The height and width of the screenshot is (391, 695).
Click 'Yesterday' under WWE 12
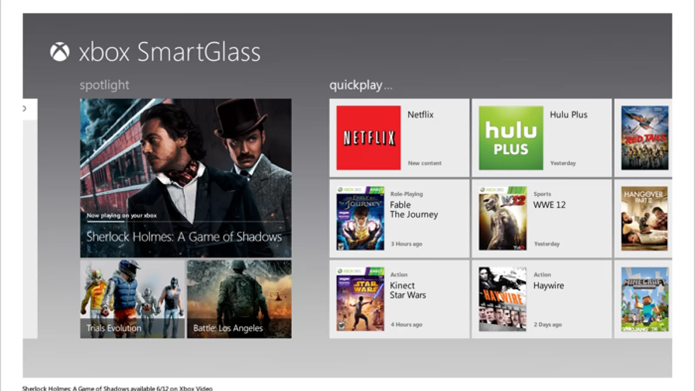547,244
